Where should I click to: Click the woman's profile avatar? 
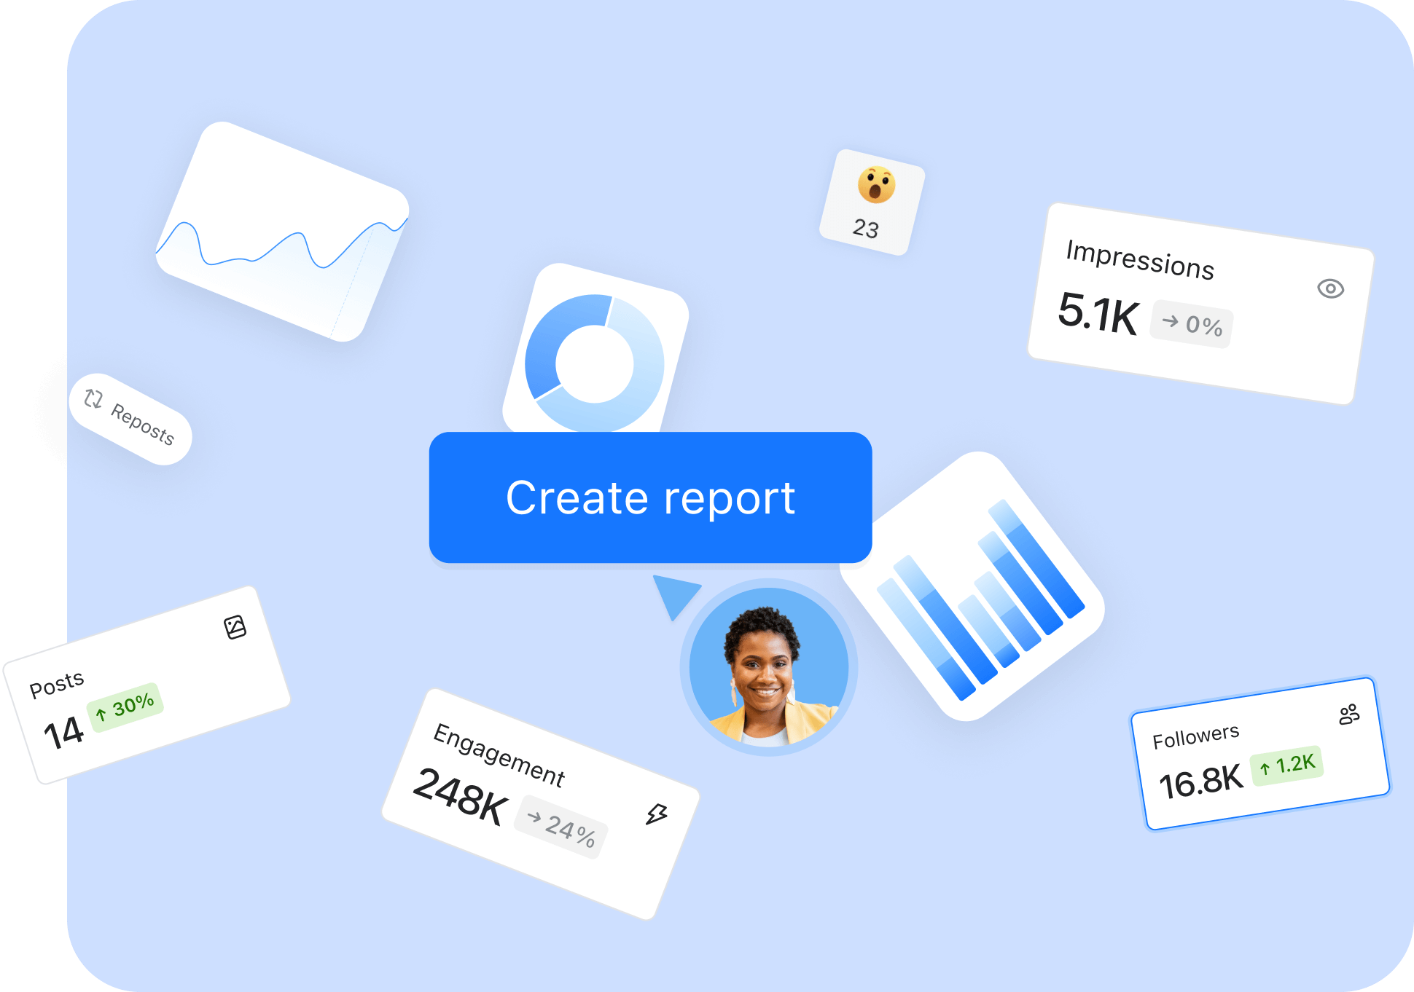768,666
